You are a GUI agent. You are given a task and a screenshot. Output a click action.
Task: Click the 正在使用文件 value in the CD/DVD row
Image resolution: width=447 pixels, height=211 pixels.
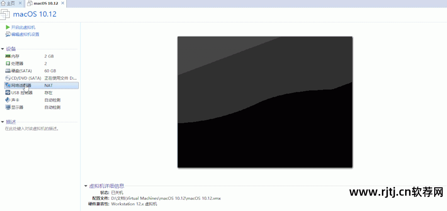pyautogui.click(x=61, y=78)
